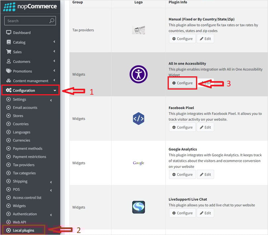Expand the Customers menu chevron
The image size is (268, 235).
click(x=54, y=61)
